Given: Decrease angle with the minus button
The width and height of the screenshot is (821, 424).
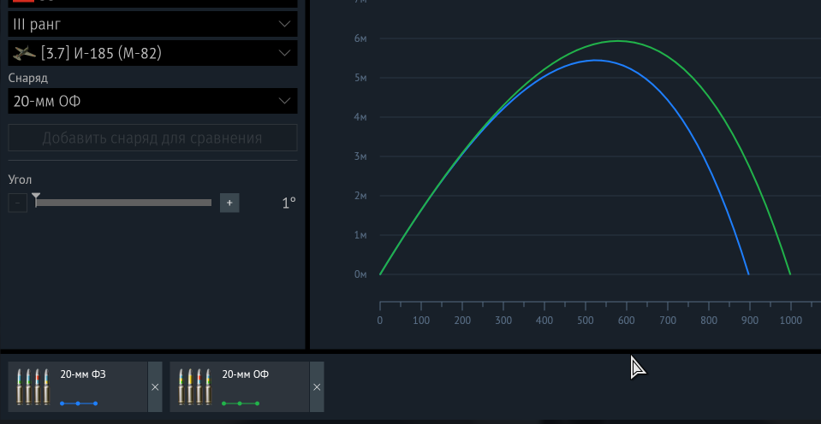Looking at the screenshot, I should 17,203.
